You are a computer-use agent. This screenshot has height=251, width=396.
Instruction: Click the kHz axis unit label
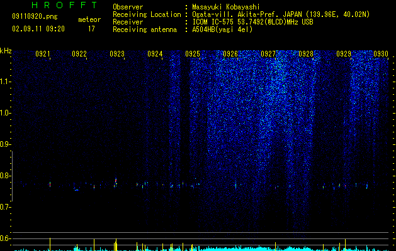(6, 51)
